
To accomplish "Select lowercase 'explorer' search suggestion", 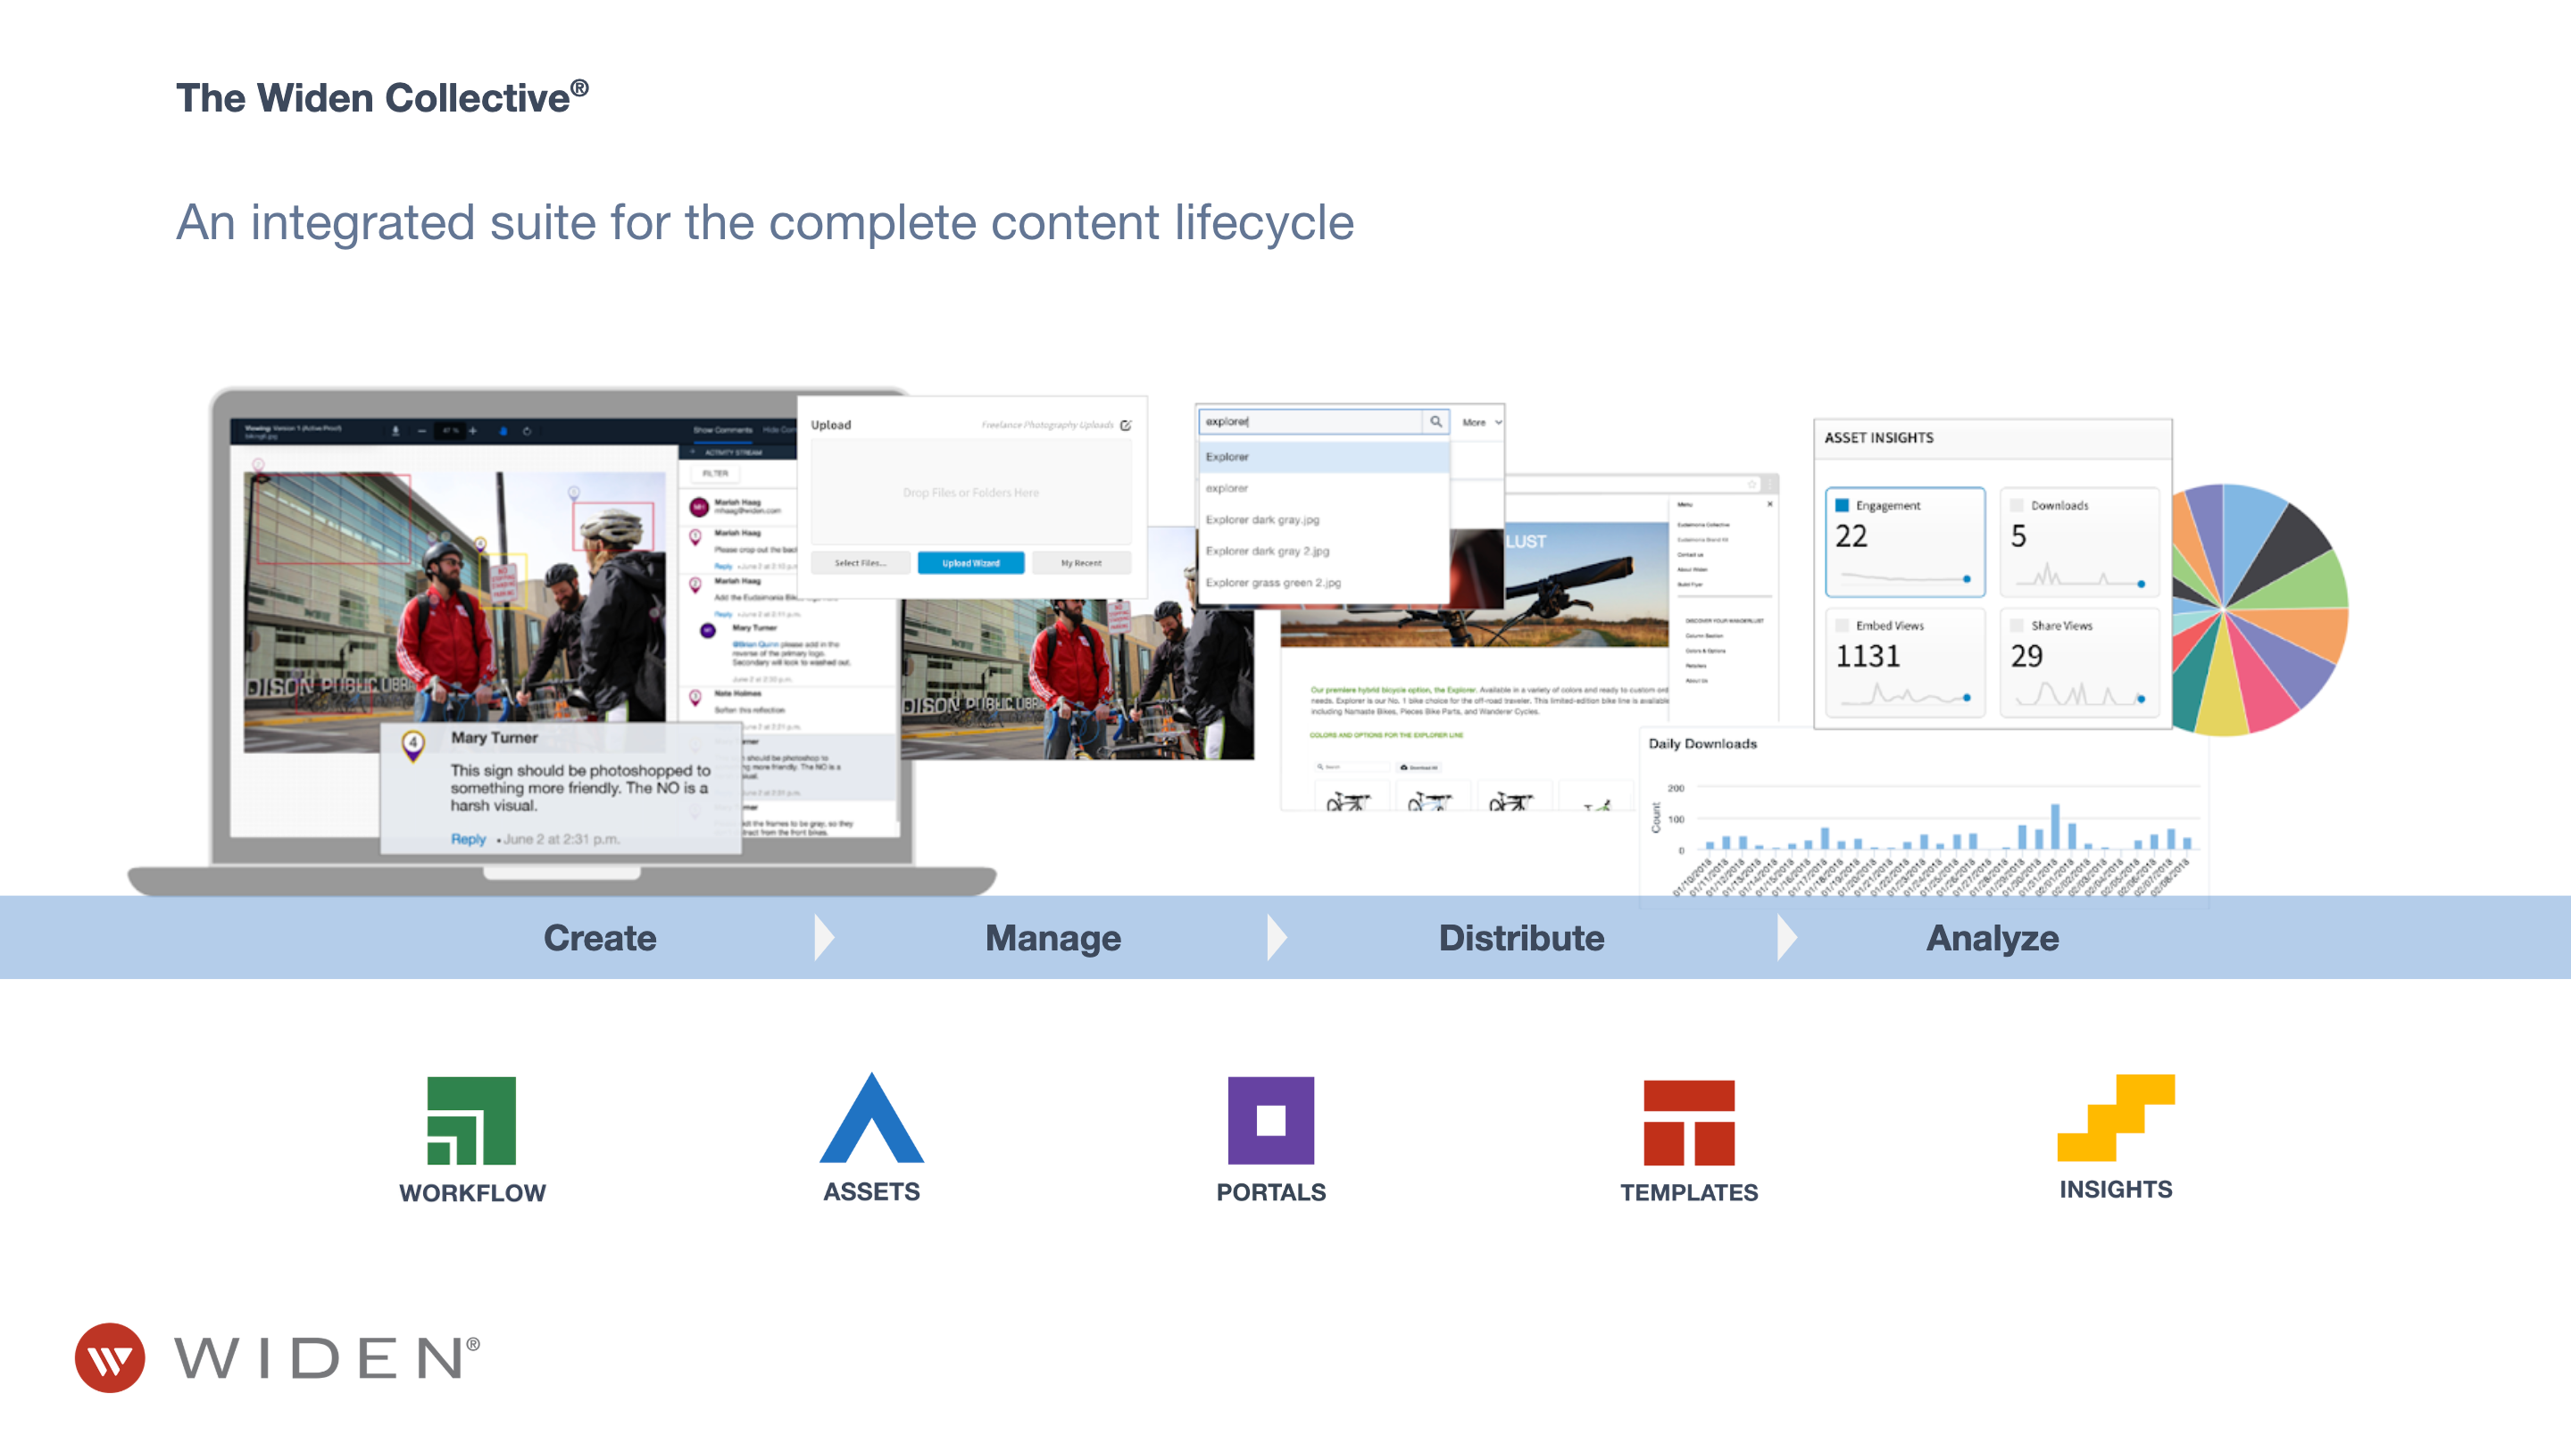I will (x=1323, y=488).
